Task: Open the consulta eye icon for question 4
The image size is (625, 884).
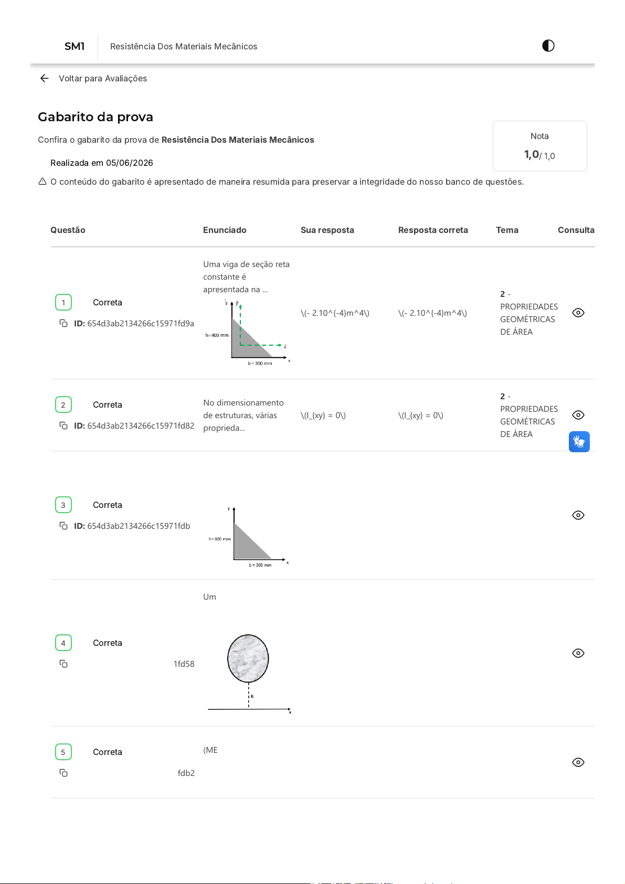Action: click(x=578, y=653)
